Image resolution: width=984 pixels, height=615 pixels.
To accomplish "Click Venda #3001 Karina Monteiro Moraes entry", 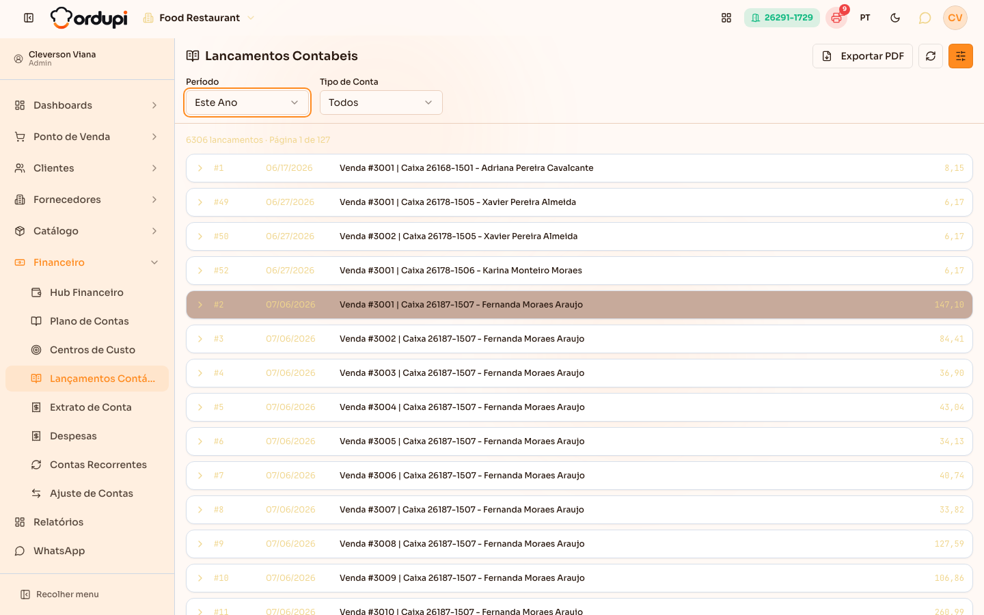I will [579, 271].
